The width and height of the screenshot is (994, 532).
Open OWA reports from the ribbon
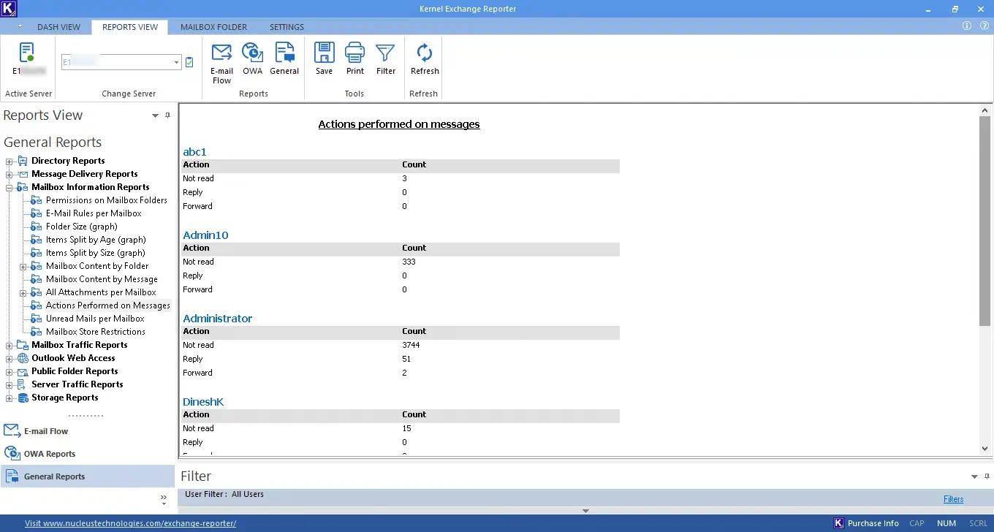tap(252, 58)
